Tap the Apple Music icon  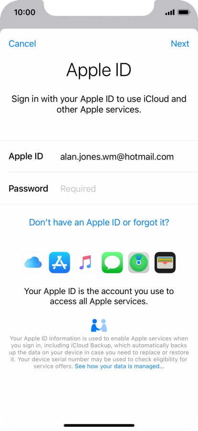click(86, 262)
